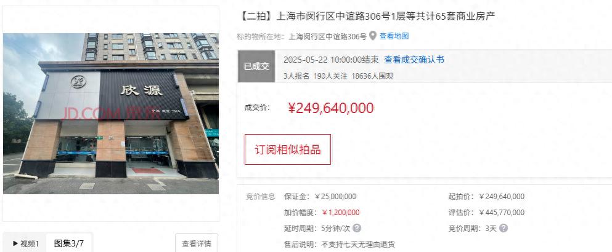
Task: Click help icon beside 延时周期
Action: tap(357, 228)
